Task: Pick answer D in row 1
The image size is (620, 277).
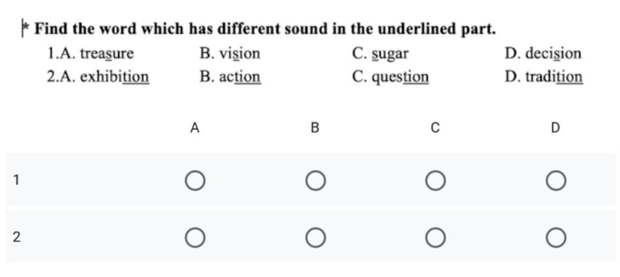Action: [x=556, y=180]
